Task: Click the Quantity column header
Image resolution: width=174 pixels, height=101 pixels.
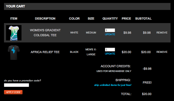Action: point(110,19)
